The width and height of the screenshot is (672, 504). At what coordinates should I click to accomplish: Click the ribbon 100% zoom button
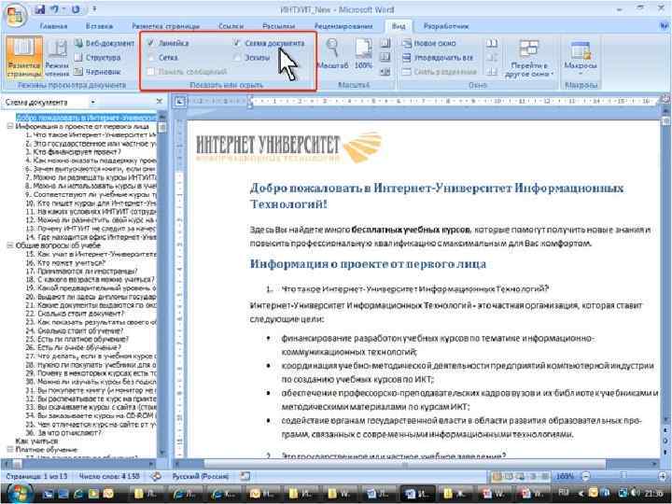pos(363,53)
